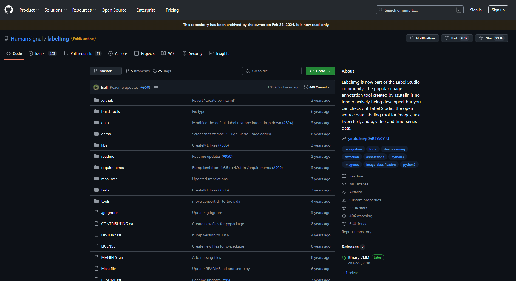The height and width of the screenshot is (281, 516).
Task: Click the eye icon next to 406 watching
Action: pos(344,216)
